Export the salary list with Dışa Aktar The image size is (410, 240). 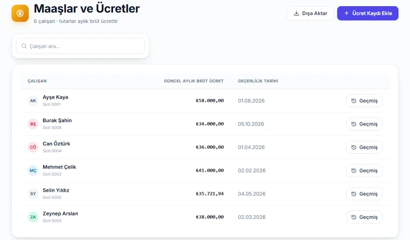click(310, 13)
